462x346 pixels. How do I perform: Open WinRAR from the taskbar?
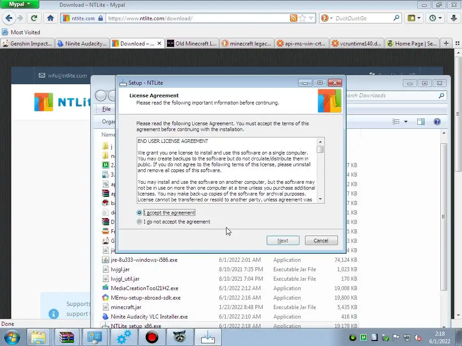click(x=67, y=337)
